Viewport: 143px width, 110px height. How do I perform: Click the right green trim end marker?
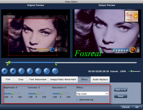(56, 64)
